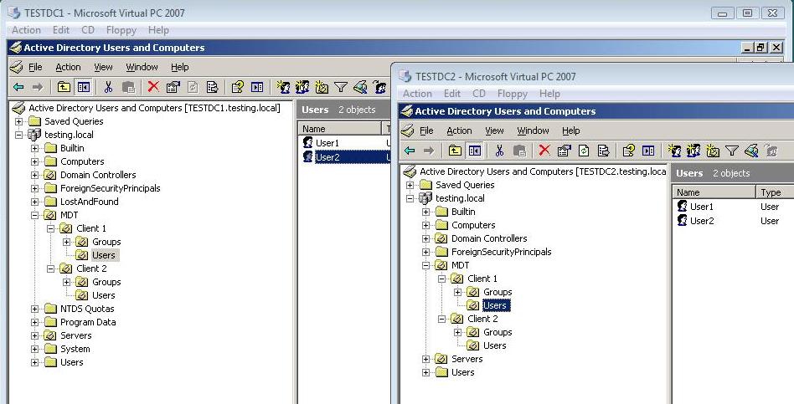Open Window menu in TESTDC2 Active Directory window

533,130
